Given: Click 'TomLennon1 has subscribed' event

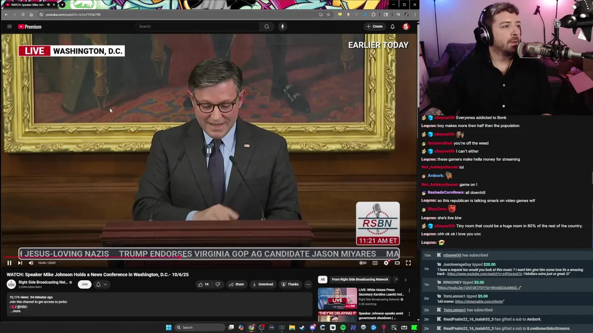Looking at the screenshot, I should 468,310.
